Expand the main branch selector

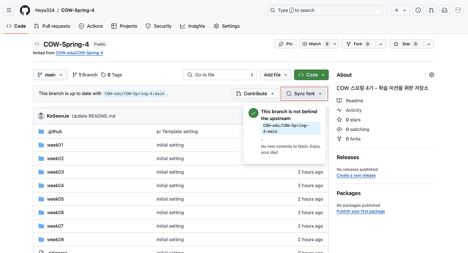coord(50,74)
